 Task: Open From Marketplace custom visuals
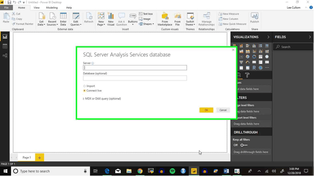[x=165, y=19]
